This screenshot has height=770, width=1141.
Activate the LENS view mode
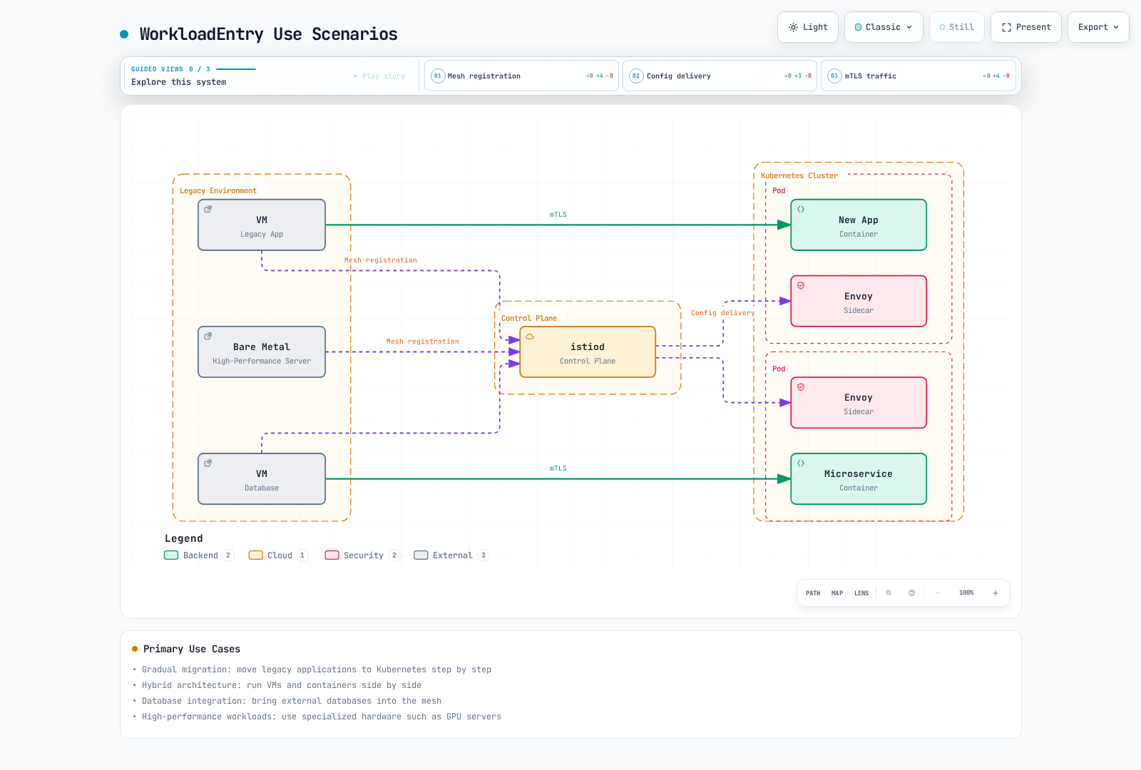point(861,593)
